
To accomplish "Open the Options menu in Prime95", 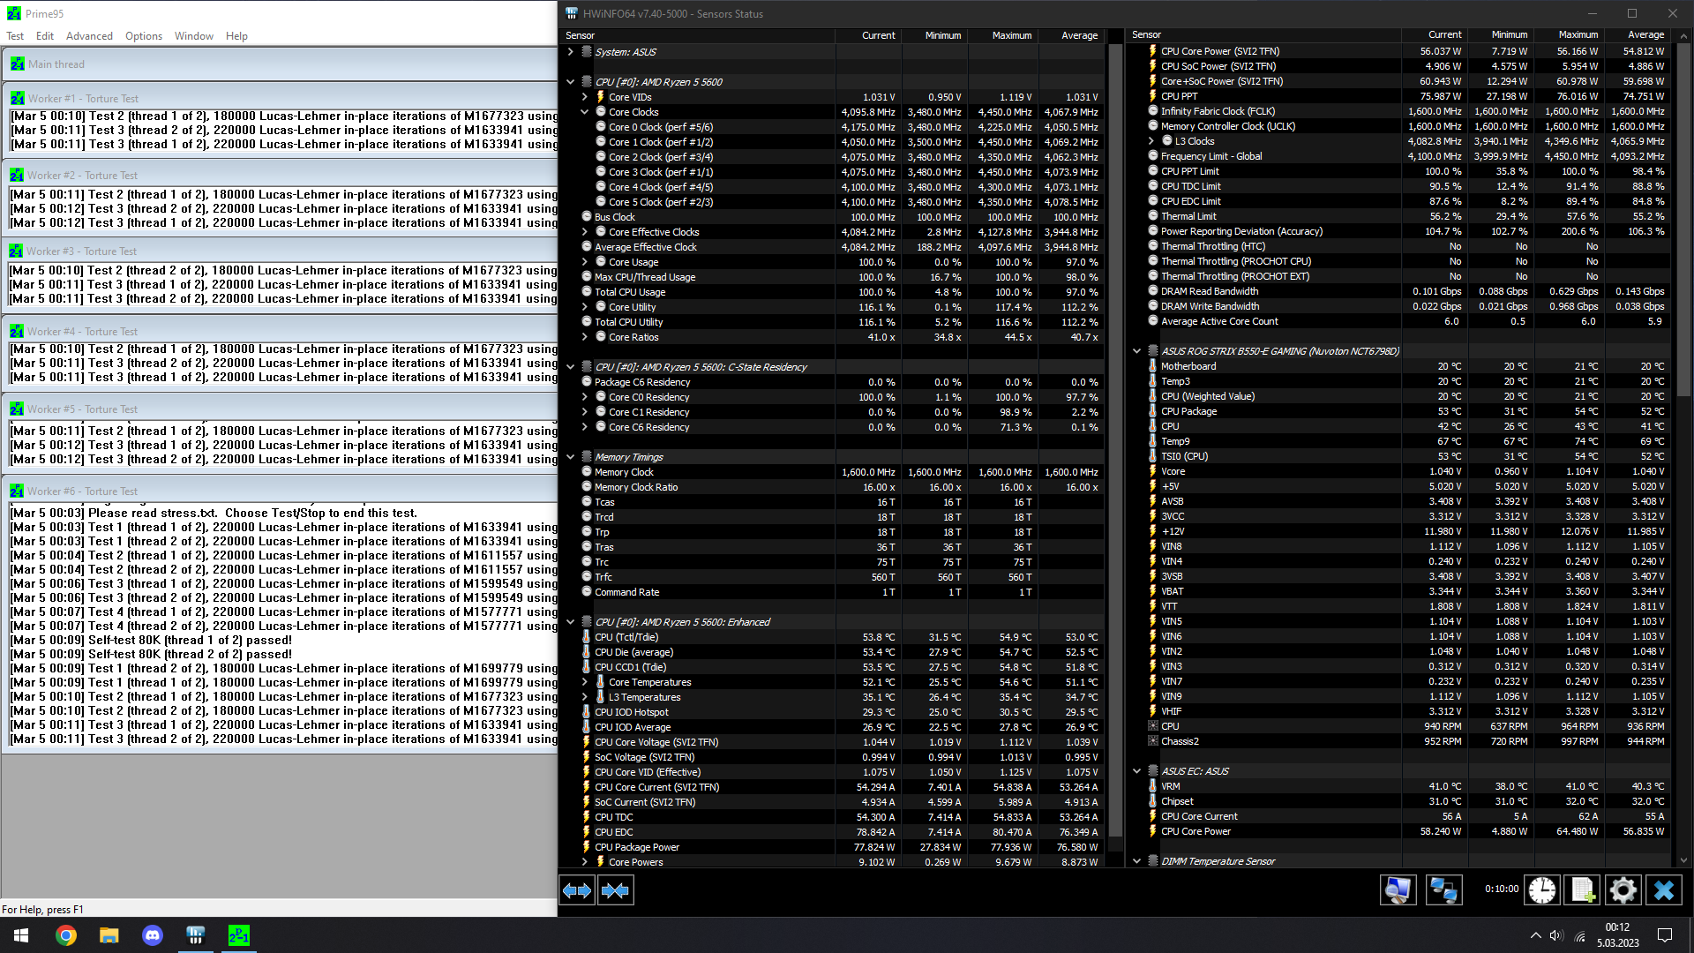I will pos(144,36).
